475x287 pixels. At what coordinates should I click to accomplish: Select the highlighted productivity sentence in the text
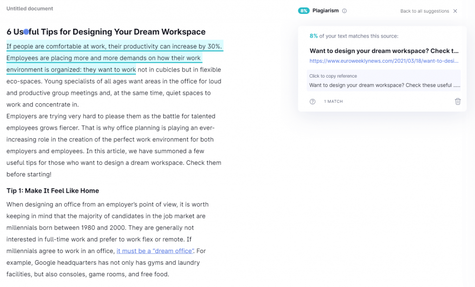click(114, 46)
